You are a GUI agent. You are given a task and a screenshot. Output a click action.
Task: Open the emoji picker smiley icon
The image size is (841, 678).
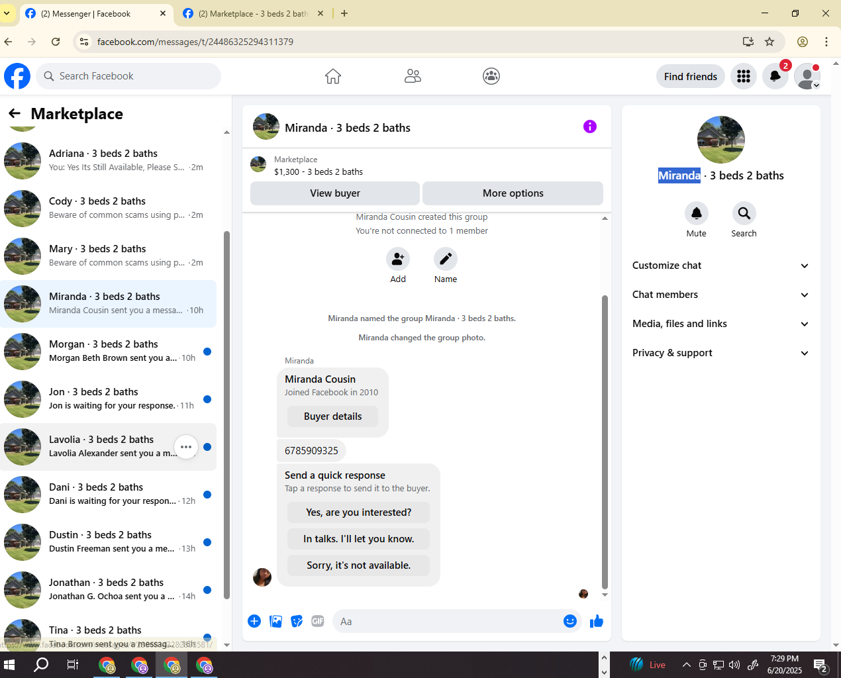click(x=570, y=621)
